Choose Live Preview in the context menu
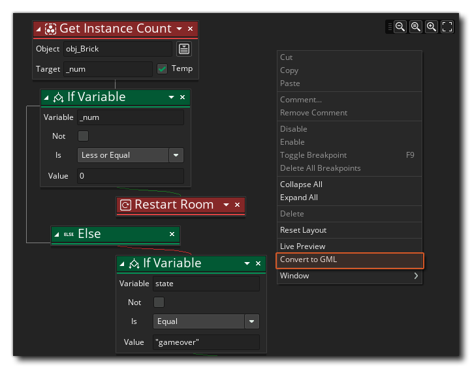This screenshot has height=369, width=472. [x=302, y=246]
